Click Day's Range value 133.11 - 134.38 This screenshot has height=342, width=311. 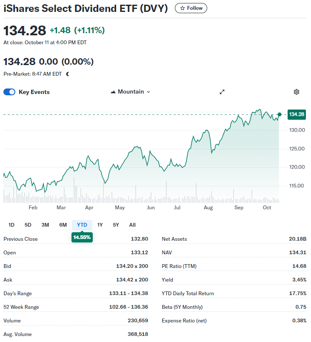click(128, 294)
